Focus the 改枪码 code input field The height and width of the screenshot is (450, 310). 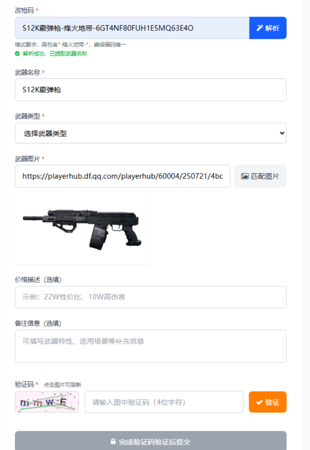(132, 28)
